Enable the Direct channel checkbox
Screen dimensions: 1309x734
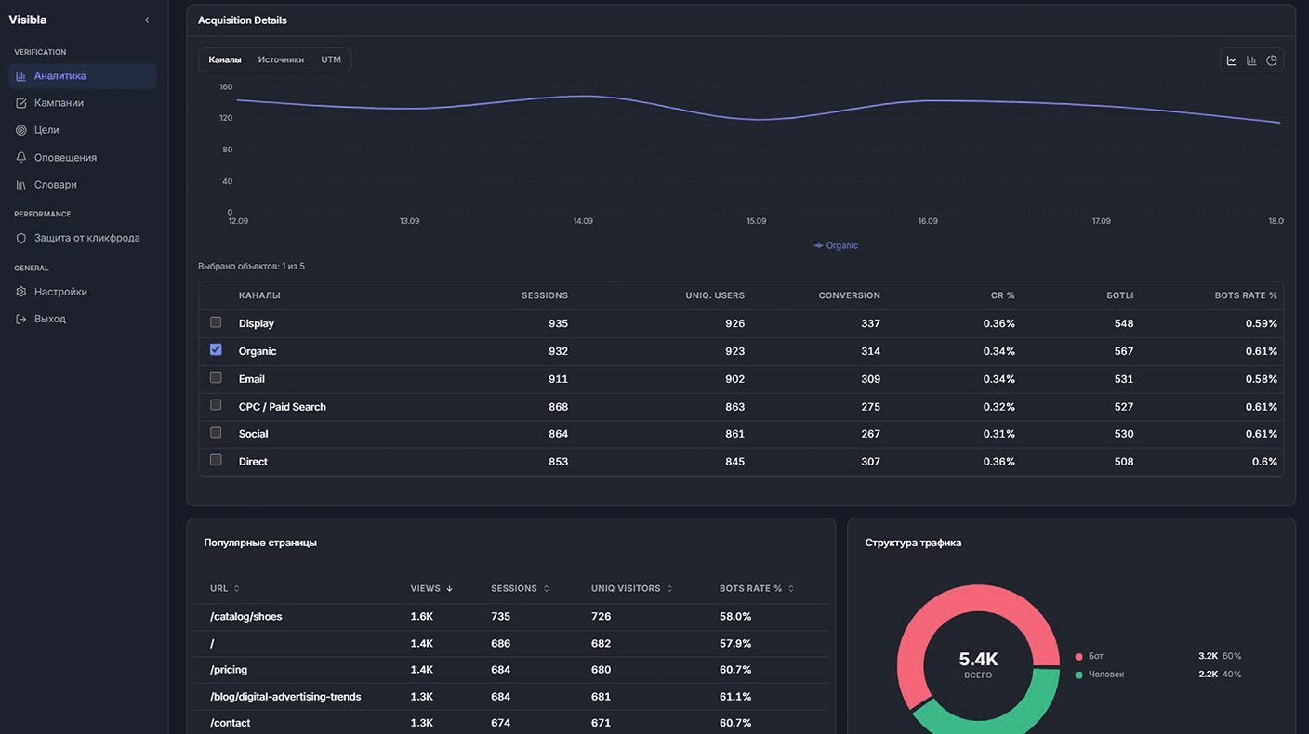216,460
